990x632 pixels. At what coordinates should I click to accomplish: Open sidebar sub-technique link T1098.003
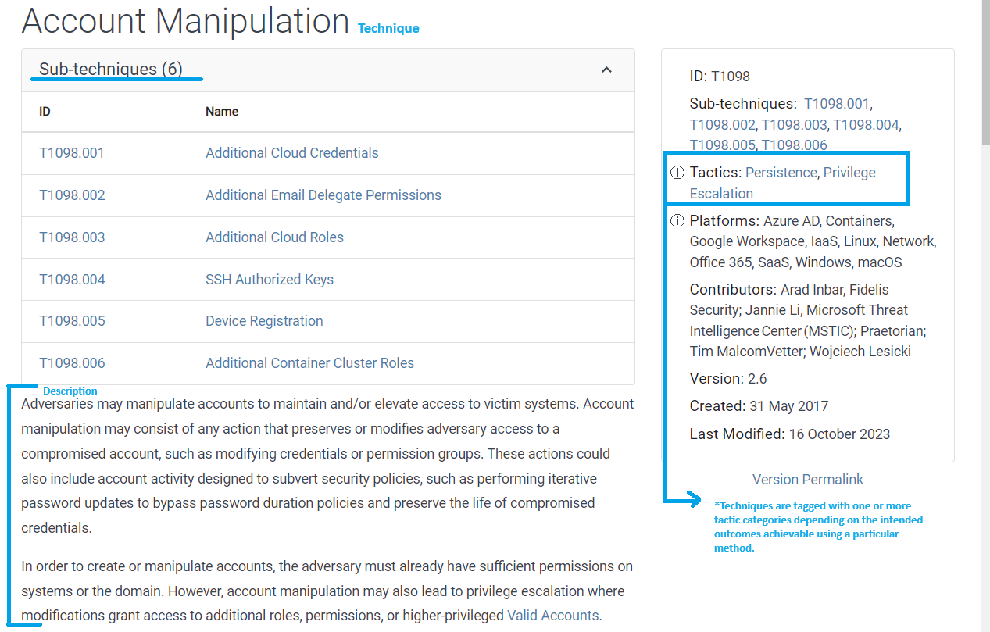[x=794, y=125]
